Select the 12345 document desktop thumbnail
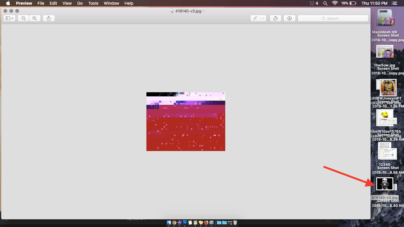 384,151
